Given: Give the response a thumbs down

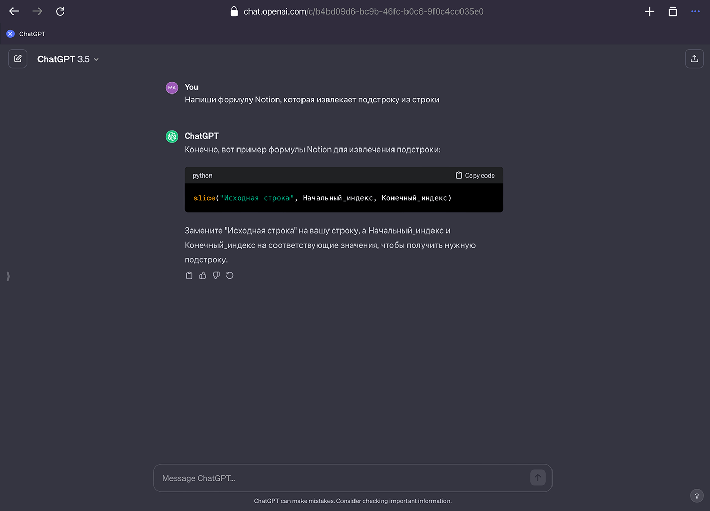Looking at the screenshot, I should 216,276.
